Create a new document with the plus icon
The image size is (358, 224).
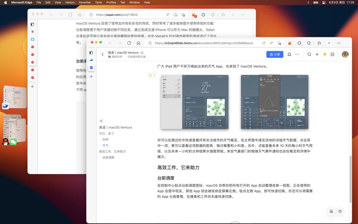317,54
